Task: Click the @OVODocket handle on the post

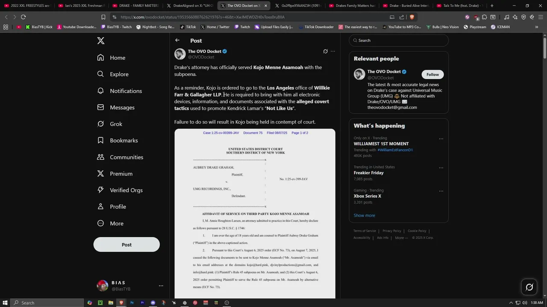Action: click(x=201, y=57)
